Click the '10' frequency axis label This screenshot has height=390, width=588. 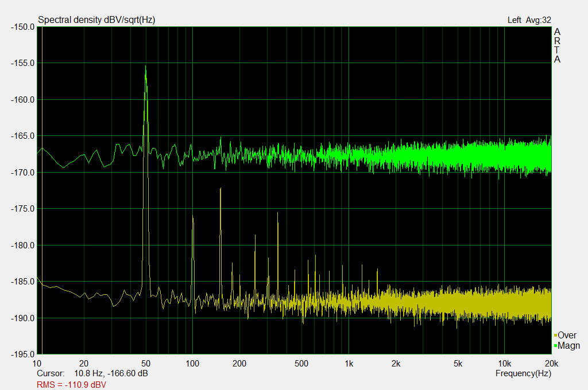(37, 364)
